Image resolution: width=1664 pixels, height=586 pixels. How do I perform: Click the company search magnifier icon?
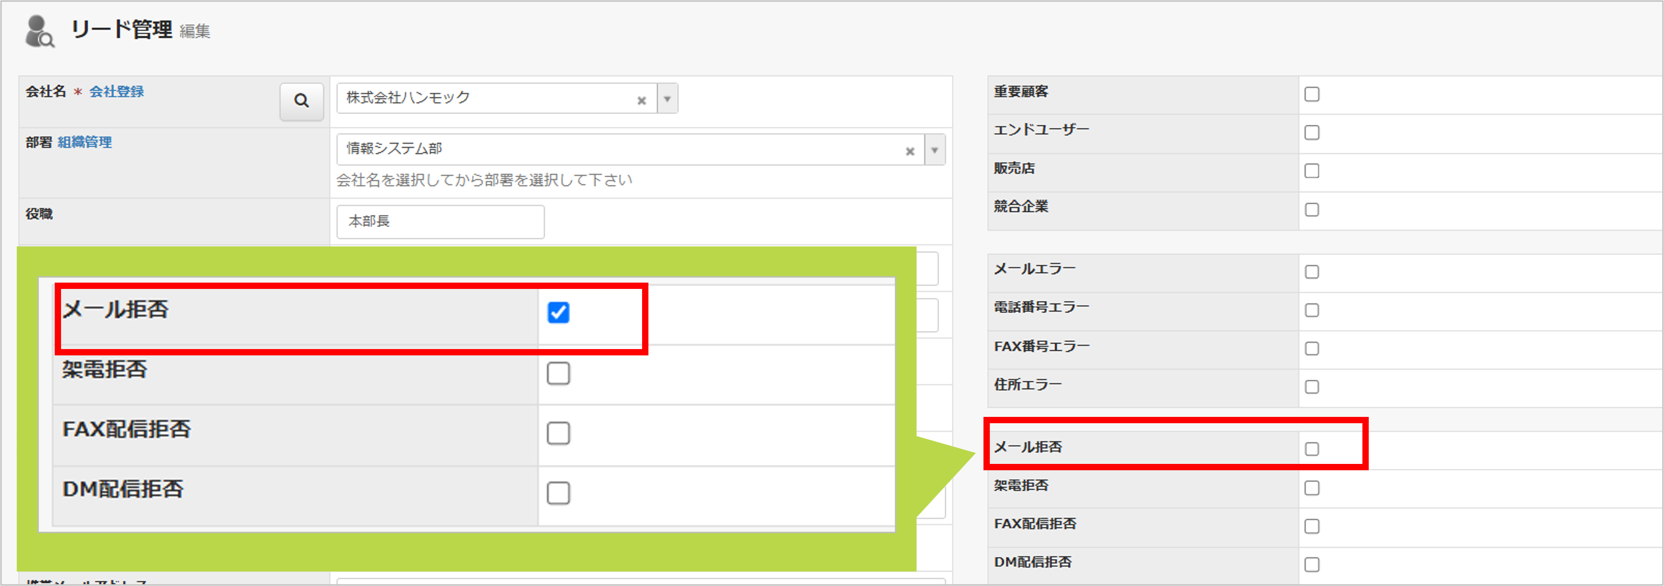(x=301, y=101)
